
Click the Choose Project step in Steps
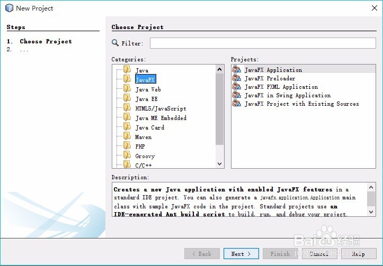[x=46, y=41]
